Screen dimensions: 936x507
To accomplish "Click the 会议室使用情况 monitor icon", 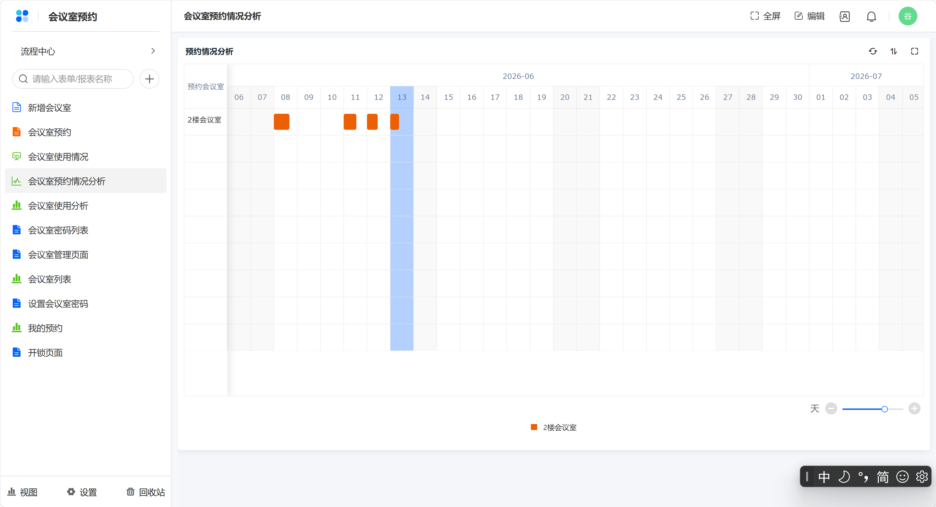I will coord(17,156).
